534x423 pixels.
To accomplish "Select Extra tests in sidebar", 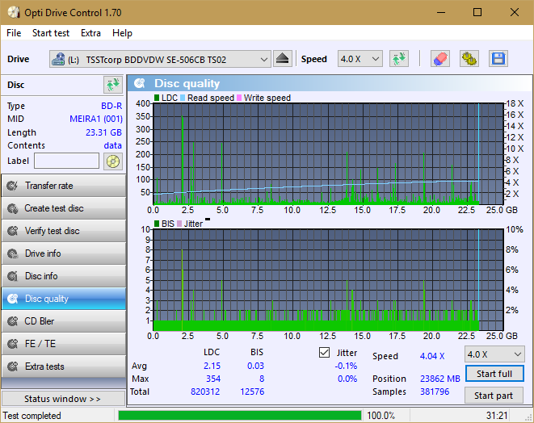I will pyautogui.click(x=64, y=366).
